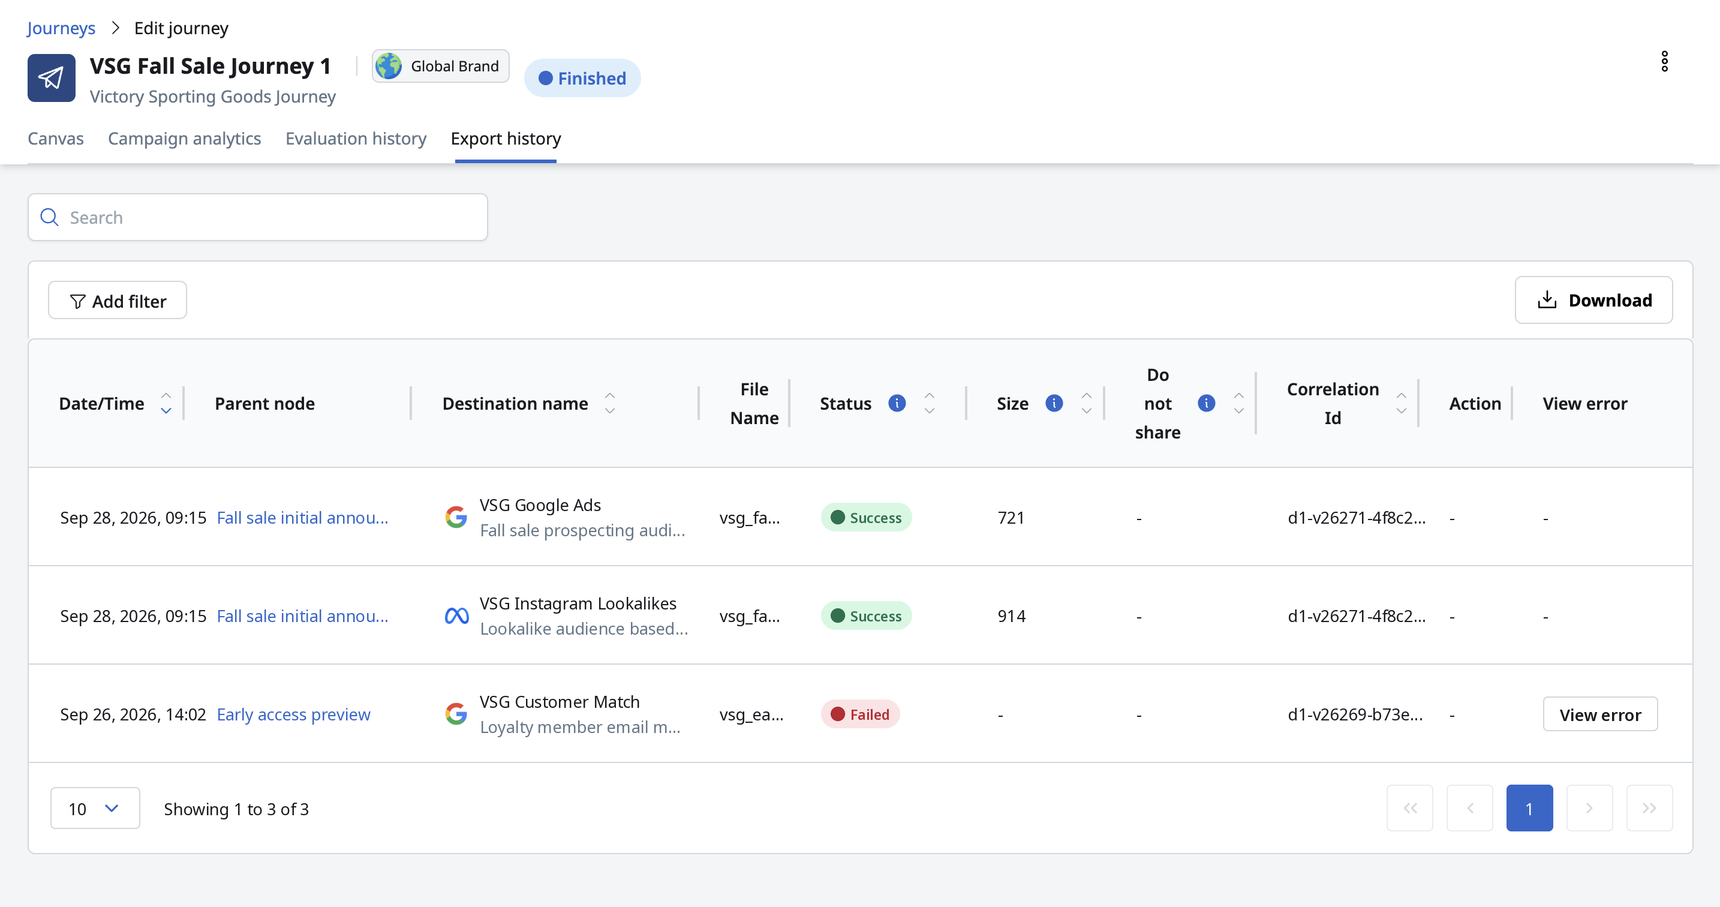
Task: Open the three-dot more options menu
Action: [1665, 61]
